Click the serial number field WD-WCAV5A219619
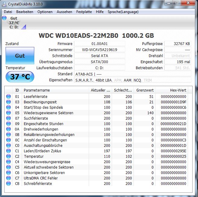The width and height of the screenshot is (198, 197). tap(100, 50)
